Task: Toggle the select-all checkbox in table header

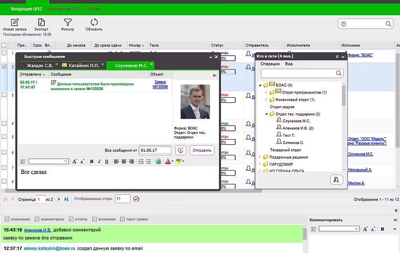Action: click(4, 45)
